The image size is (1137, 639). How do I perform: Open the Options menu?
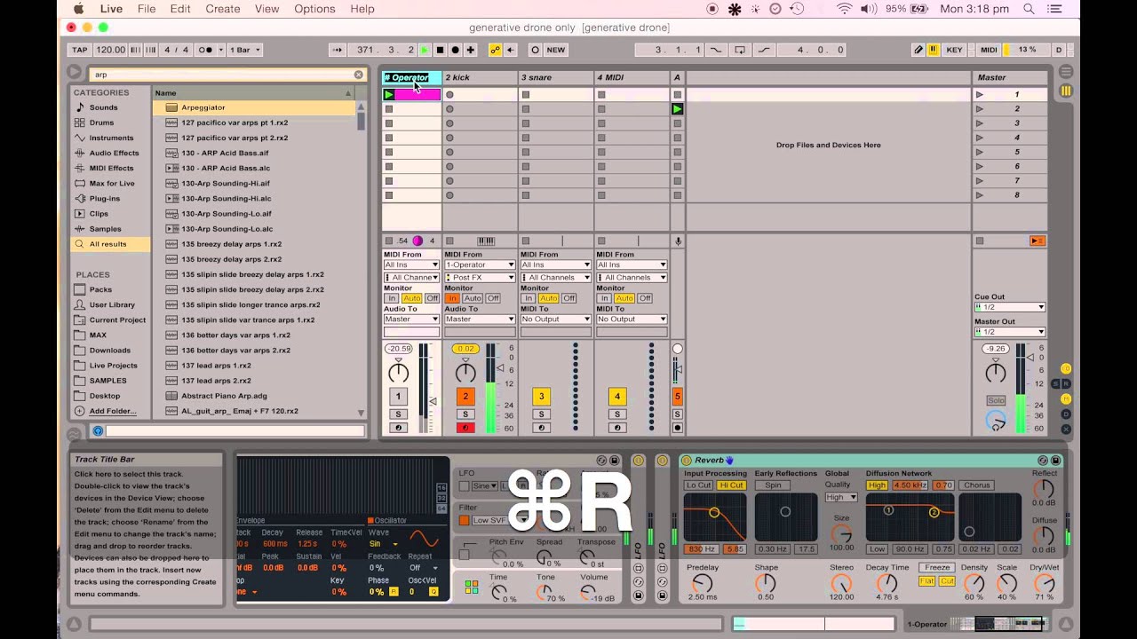pyautogui.click(x=314, y=9)
